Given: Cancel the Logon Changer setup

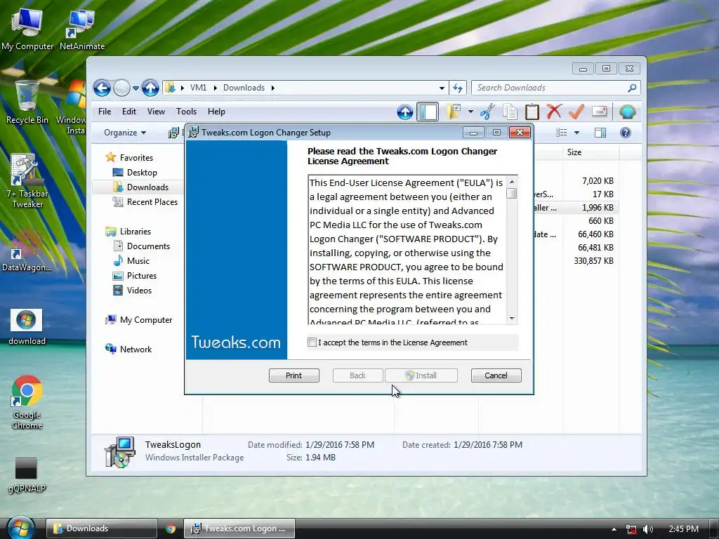Looking at the screenshot, I should [x=496, y=375].
